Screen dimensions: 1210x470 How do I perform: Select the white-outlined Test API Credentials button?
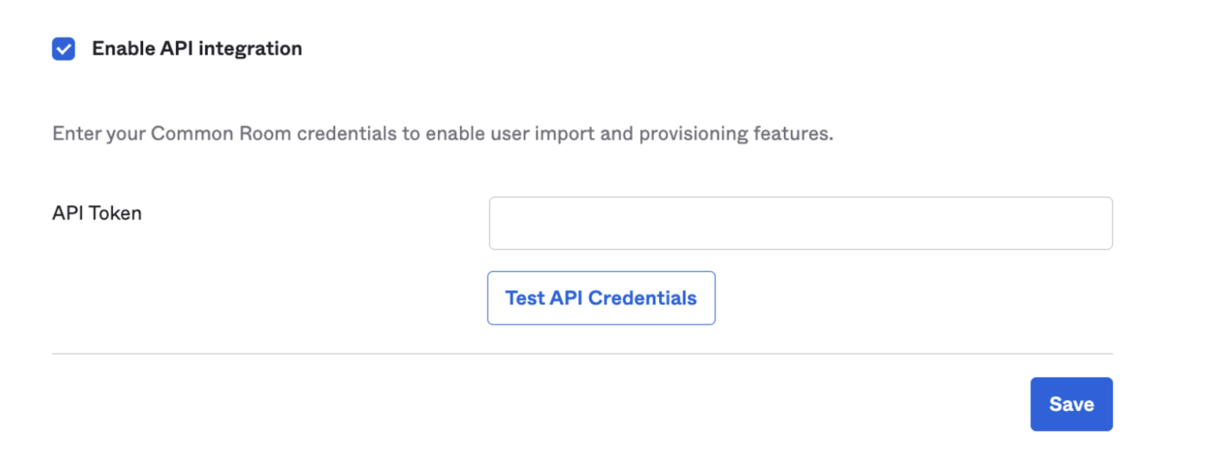pos(601,298)
